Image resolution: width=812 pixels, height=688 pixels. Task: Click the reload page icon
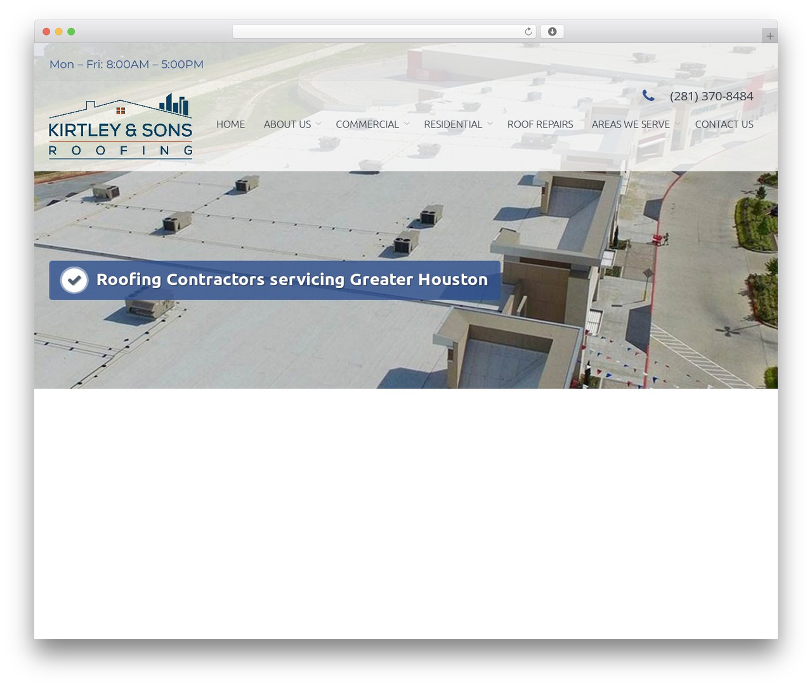coord(528,32)
